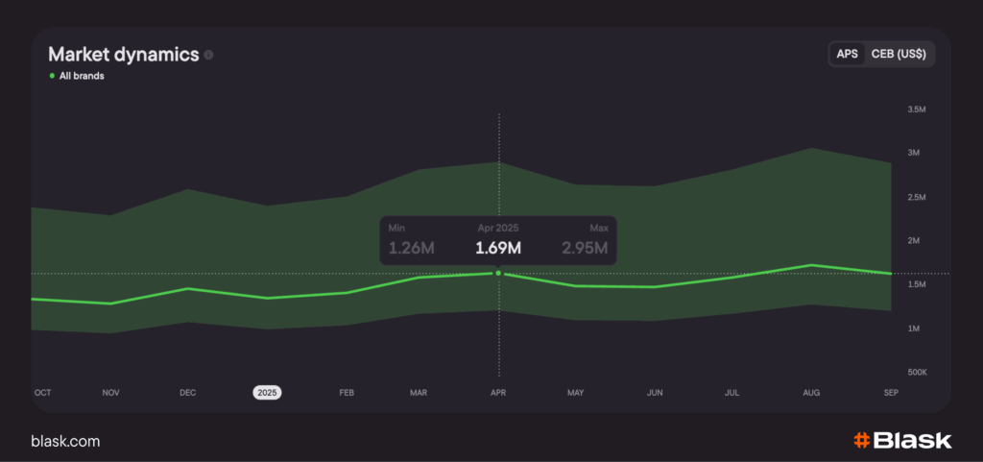This screenshot has height=462, width=983.
Task: Select APR on the time axis
Action: click(498, 393)
